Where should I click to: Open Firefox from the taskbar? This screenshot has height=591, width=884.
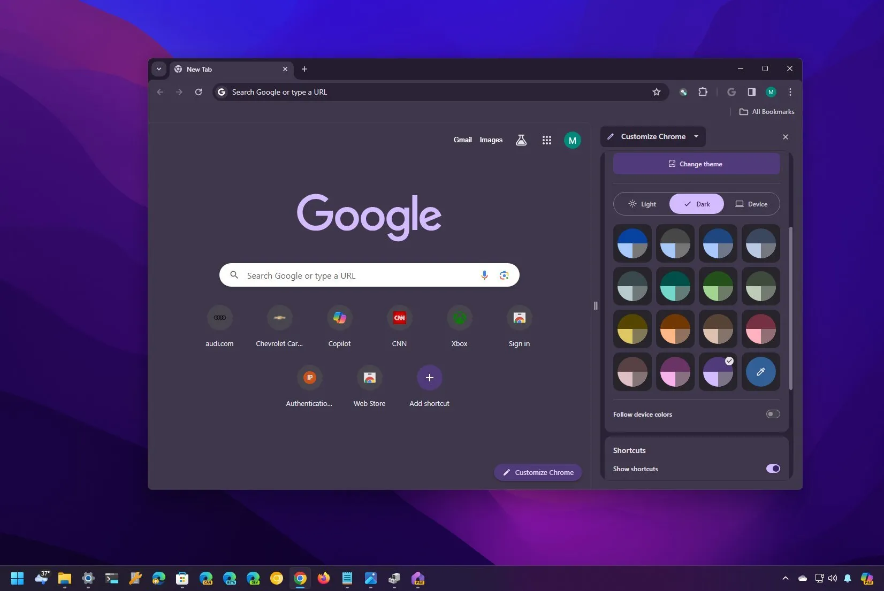[324, 578]
